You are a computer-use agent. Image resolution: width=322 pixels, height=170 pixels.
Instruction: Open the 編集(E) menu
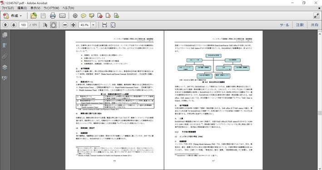pos(22,8)
